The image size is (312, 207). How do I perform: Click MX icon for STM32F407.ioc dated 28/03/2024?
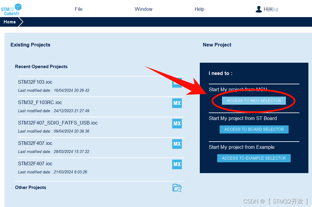pyautogui.click(x=177, y=144)
